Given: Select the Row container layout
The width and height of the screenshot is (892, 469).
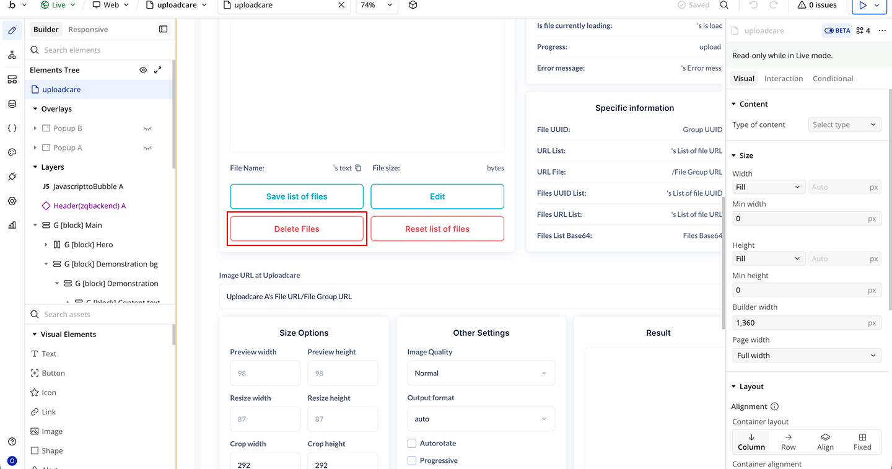Looking at the screenshot, I should [789, 442].
